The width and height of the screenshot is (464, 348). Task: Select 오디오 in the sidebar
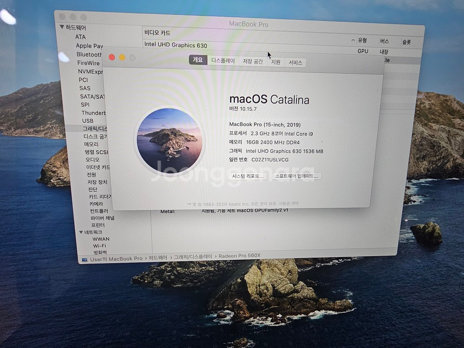click(93, 160)
